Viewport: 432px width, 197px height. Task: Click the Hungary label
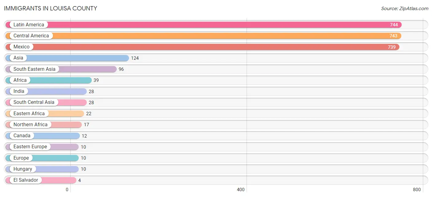coord(23,169)
